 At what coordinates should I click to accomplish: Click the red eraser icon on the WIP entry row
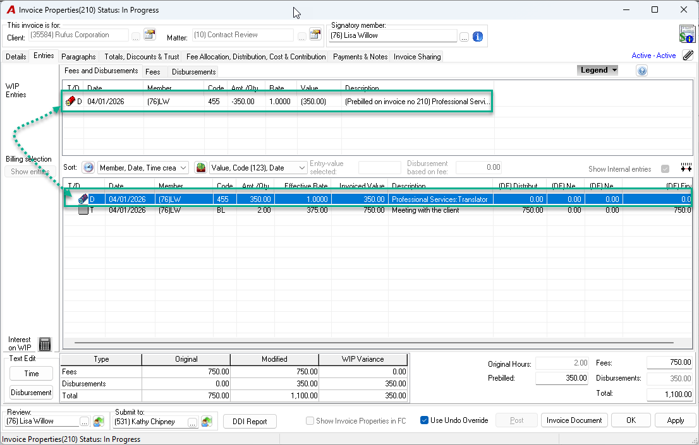coord(70,102)
